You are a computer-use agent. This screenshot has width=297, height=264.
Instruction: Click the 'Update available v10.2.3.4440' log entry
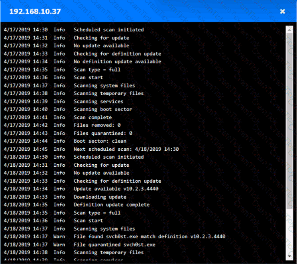click(x=116, y=189)
